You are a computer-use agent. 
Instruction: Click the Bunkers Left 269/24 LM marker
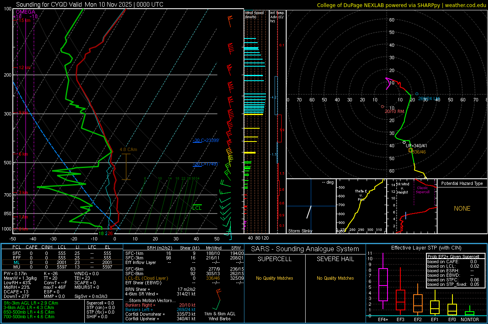click(x=417, y=94)
